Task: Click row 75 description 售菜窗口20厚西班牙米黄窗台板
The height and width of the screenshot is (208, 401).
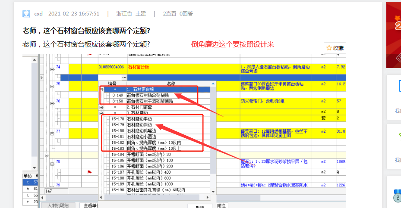Action: (272, 86)
